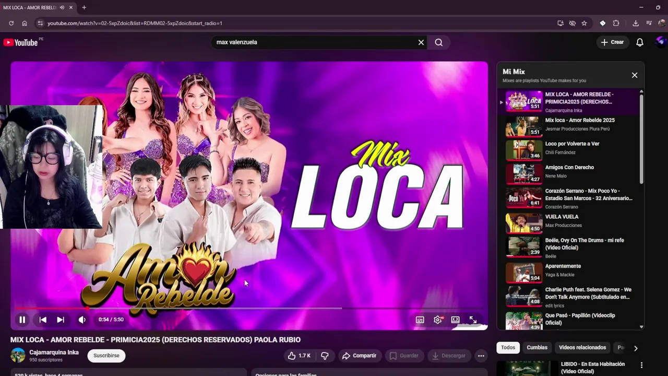Show more filter chips with arrow
The width and height of the screenshot is (668, 376).
(x=636, y=348)
